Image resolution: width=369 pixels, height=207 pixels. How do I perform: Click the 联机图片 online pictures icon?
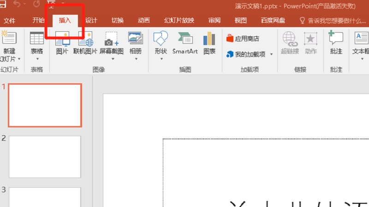86,43
